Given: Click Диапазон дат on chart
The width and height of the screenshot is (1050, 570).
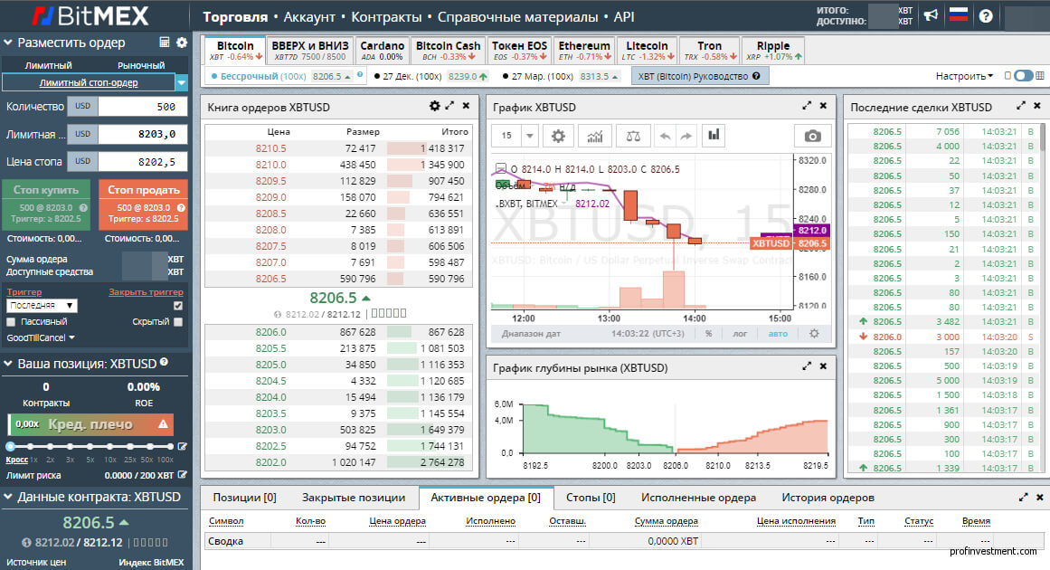Looking at the screenshot, I should 530,334.
